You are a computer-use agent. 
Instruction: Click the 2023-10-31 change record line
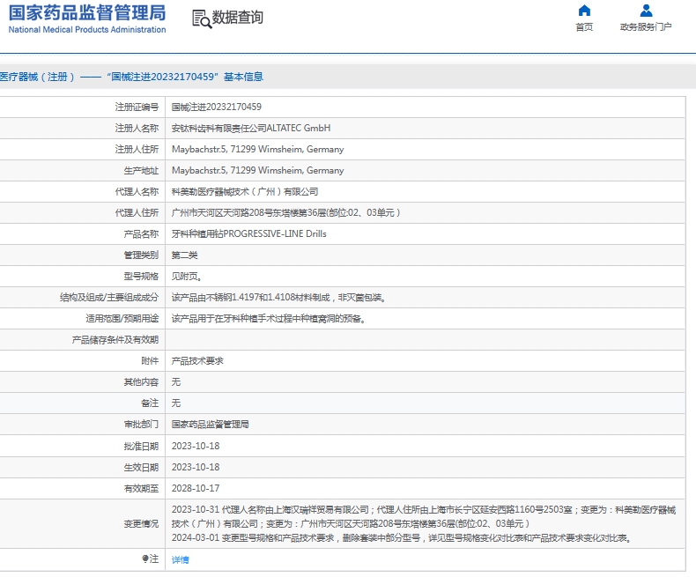point(424,516)
